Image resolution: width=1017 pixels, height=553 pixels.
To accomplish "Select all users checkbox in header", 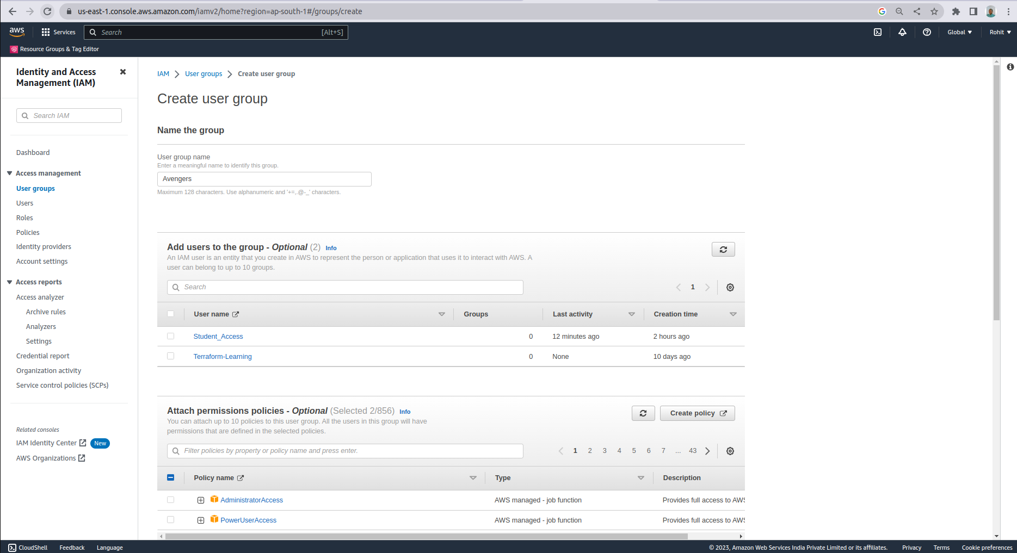I will 171,314.
